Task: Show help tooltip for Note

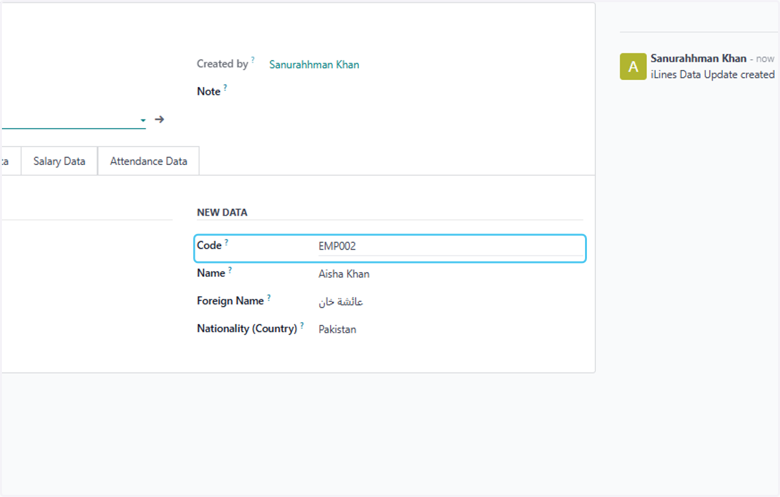Action: coord(226,87)
